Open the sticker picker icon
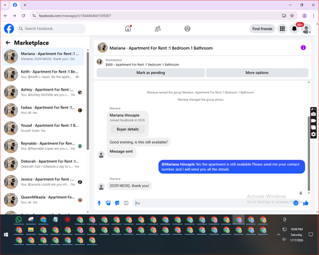This screenshot has height=255, width=319. 117,203
